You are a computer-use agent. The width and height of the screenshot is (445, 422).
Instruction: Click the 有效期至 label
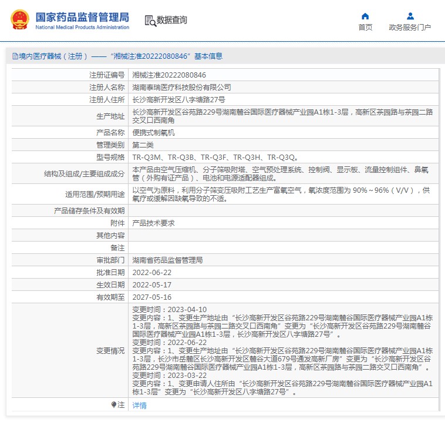pyautogui.click(x=110, y=297)
